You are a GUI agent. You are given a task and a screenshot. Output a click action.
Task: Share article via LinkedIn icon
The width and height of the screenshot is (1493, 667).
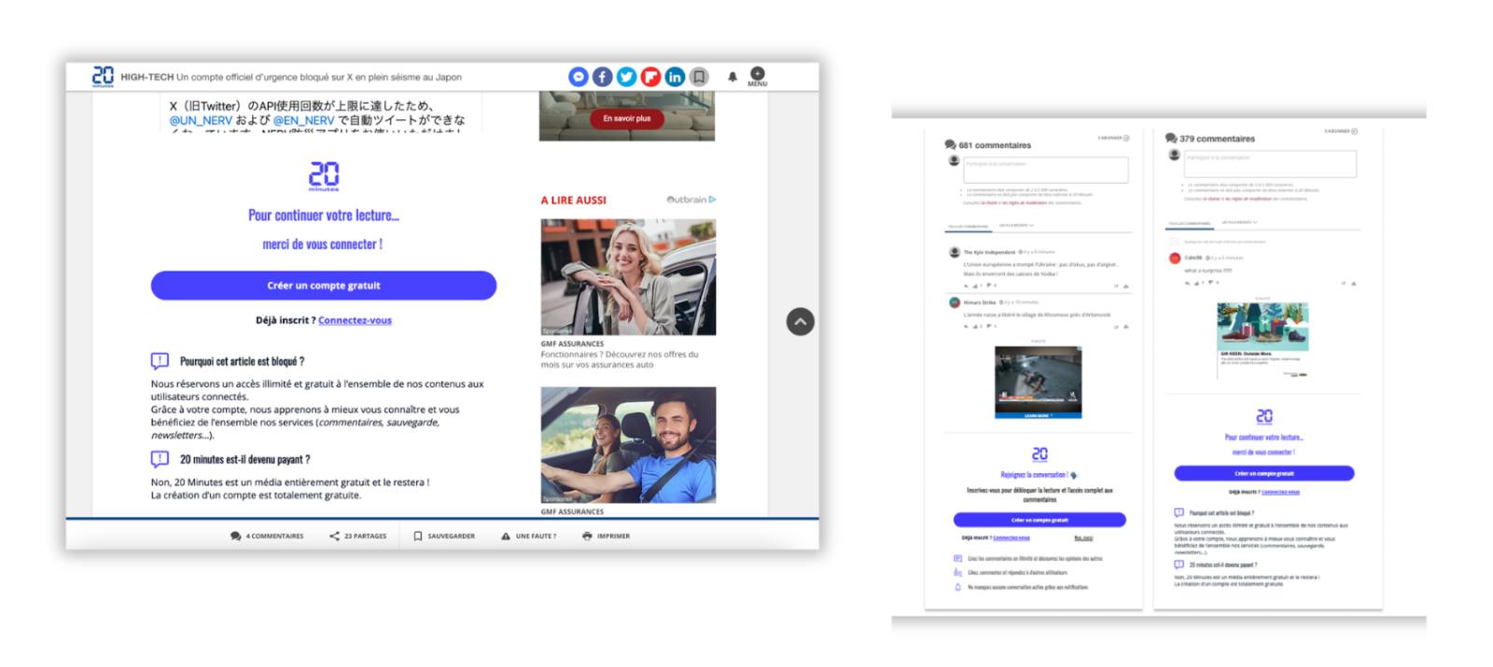675,76
